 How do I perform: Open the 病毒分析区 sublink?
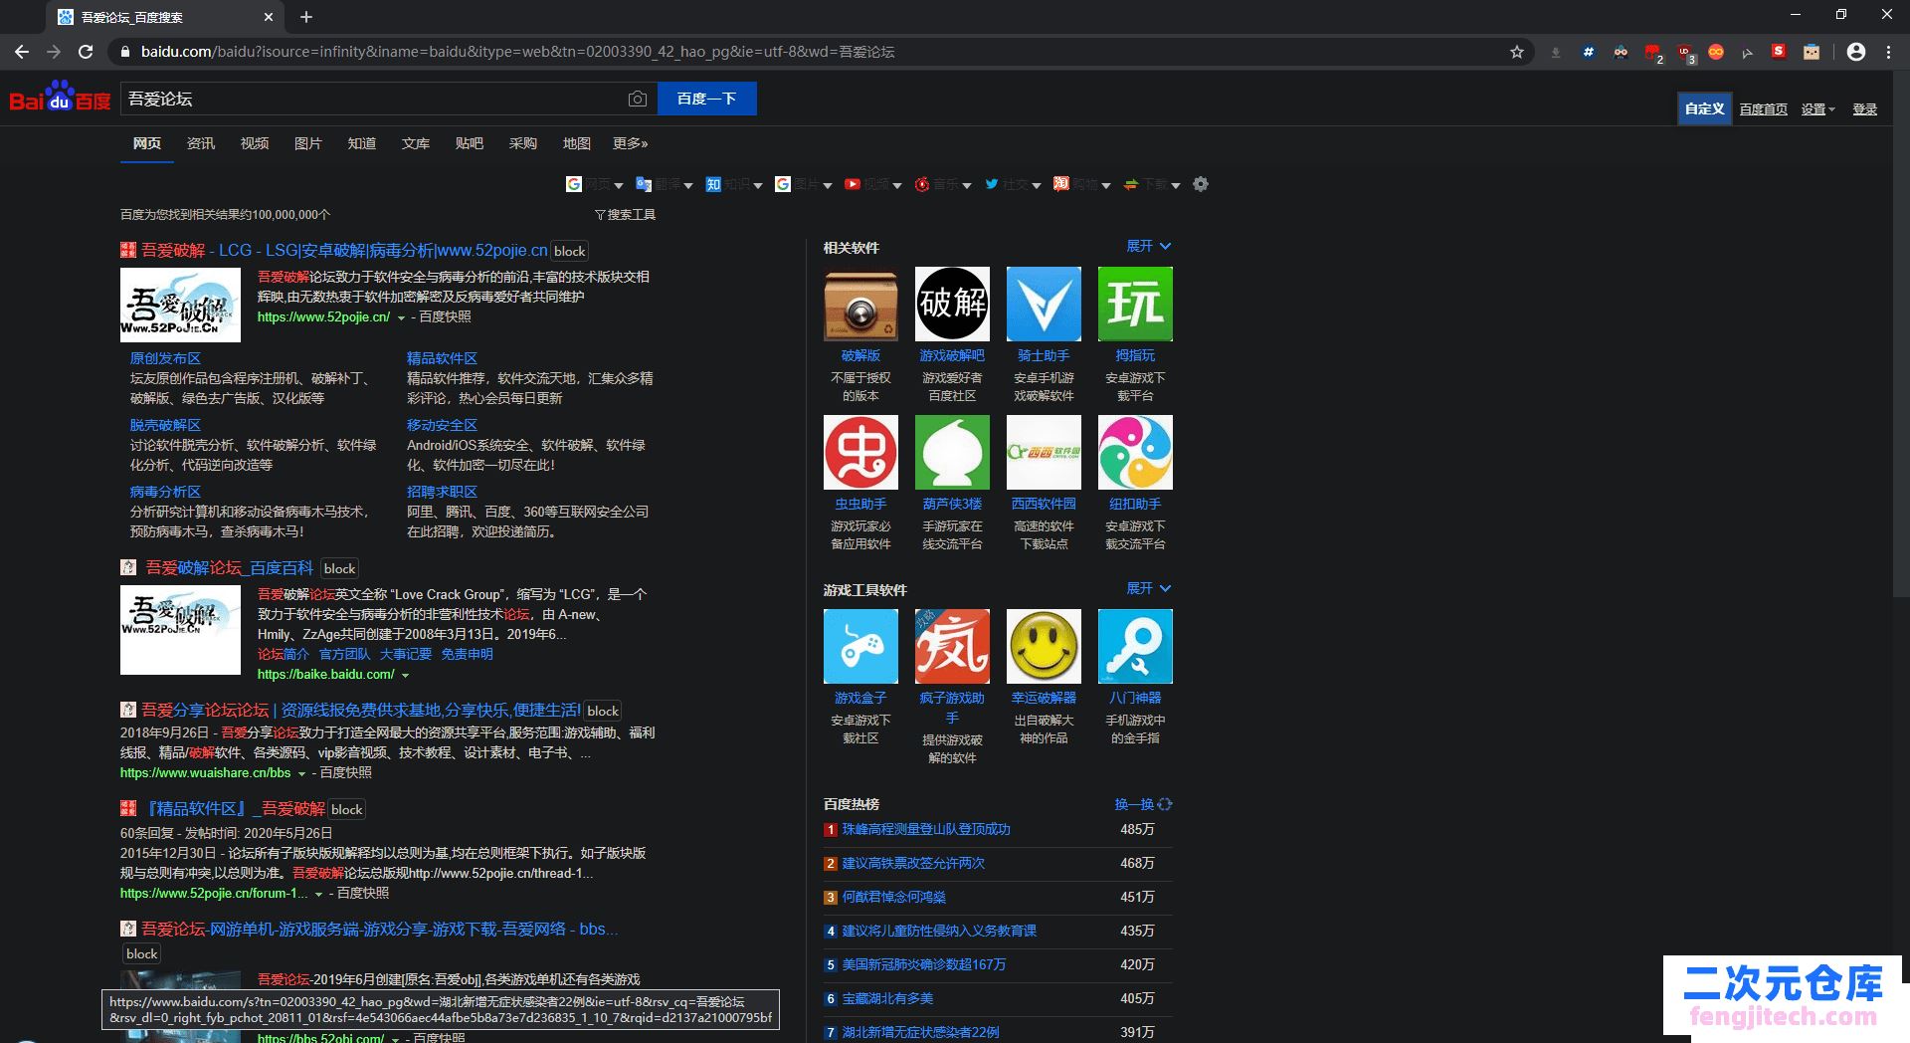coord(165,492)
